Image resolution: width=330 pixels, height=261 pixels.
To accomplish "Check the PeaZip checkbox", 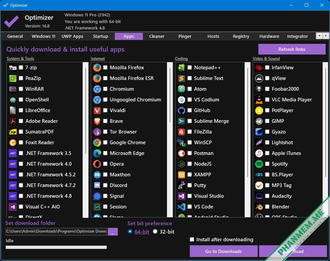I will coord(21,78).
